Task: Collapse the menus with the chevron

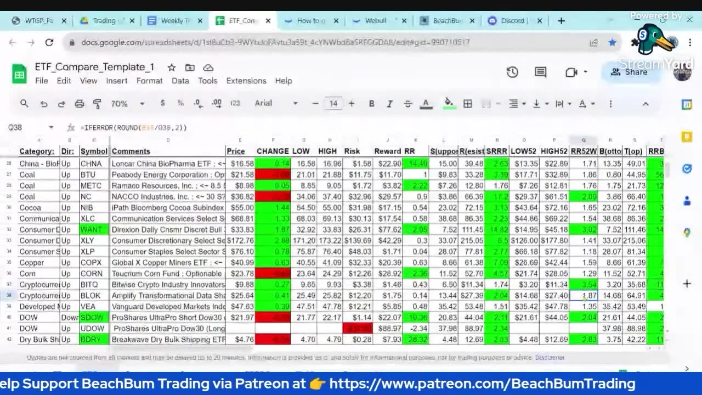Action: coord(646,103)
